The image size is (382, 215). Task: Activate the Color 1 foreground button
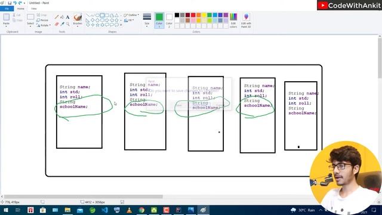[159, 20]
